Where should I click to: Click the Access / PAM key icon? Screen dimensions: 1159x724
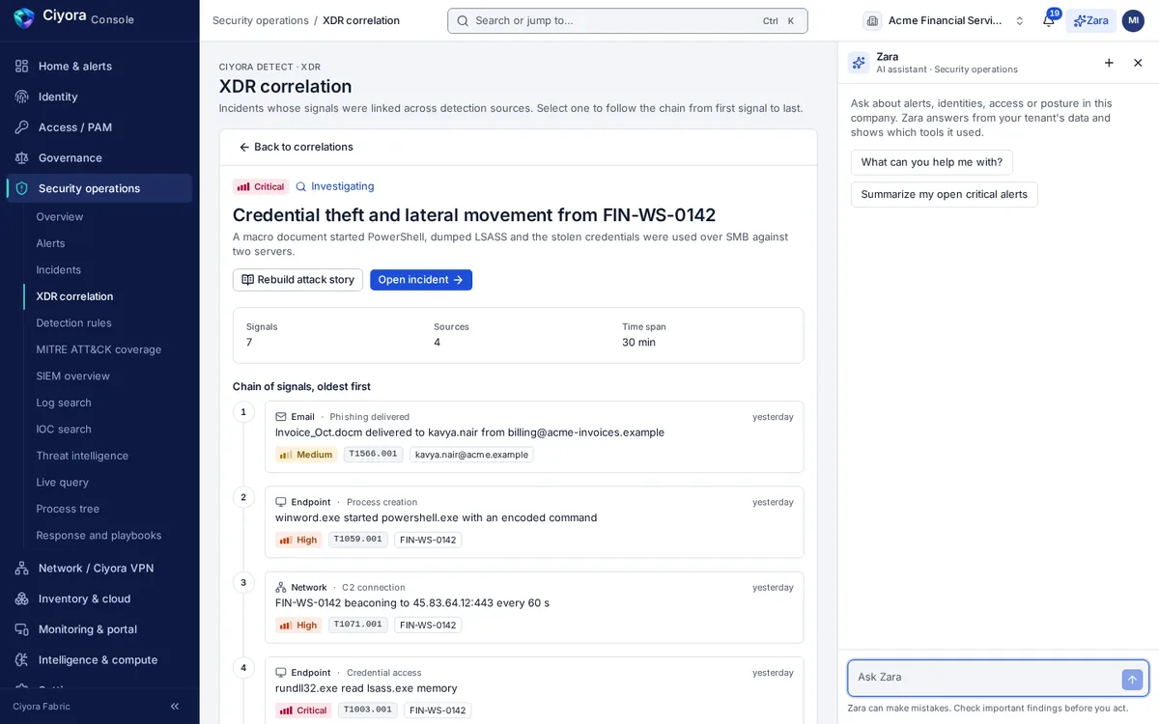tap(22, 127)
